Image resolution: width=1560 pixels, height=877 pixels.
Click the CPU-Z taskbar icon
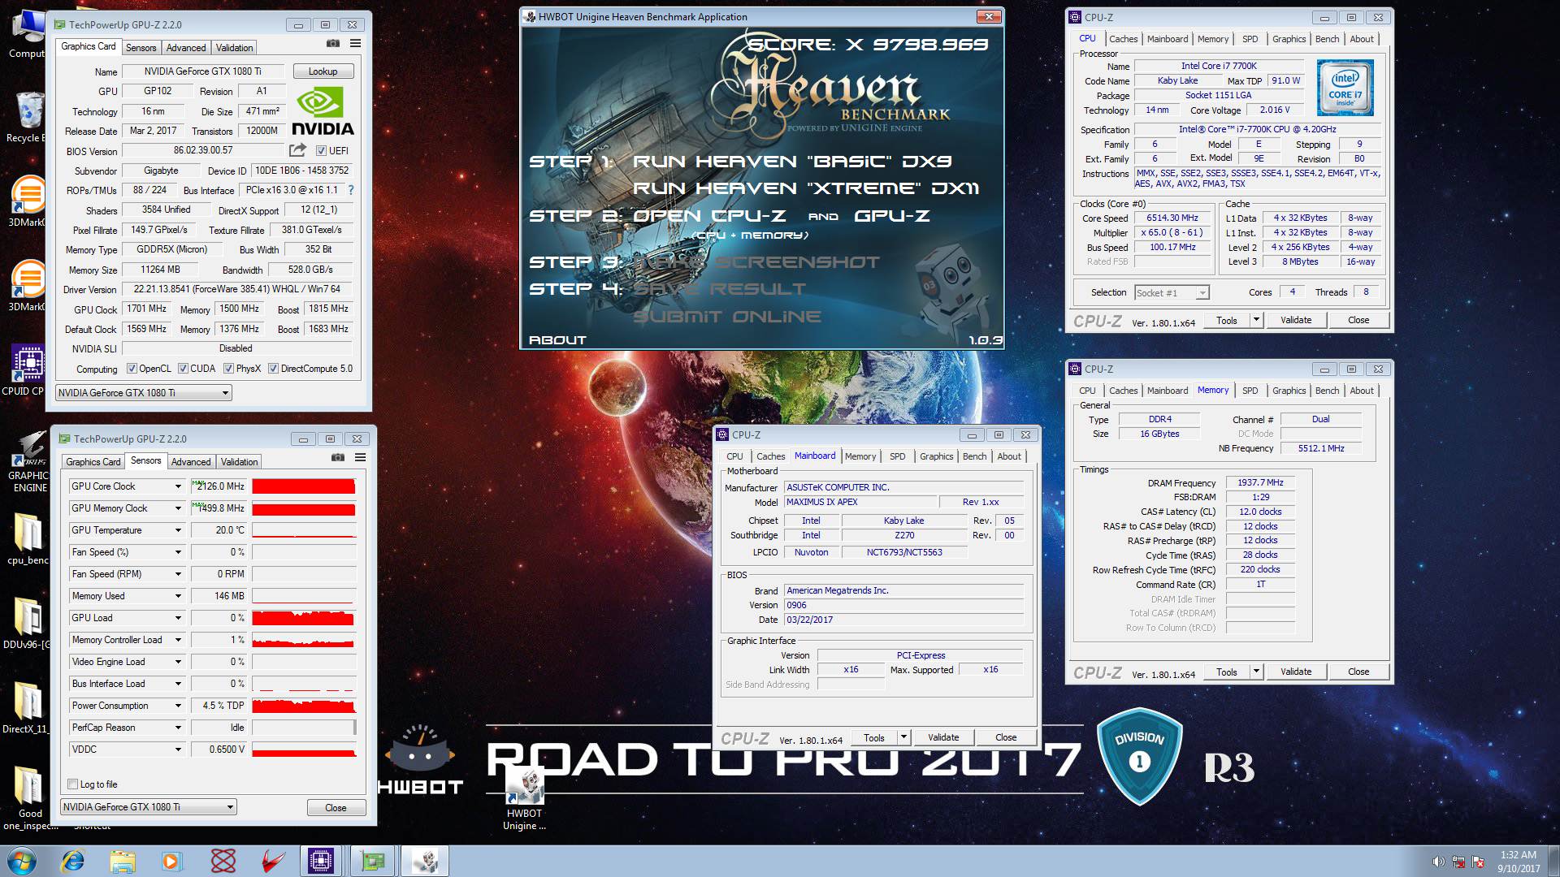(x=321, y=861)
